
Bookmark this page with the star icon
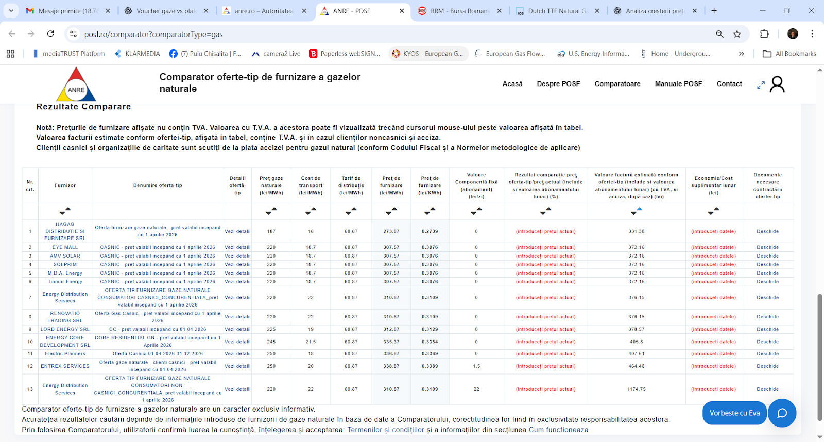(737, 34)
